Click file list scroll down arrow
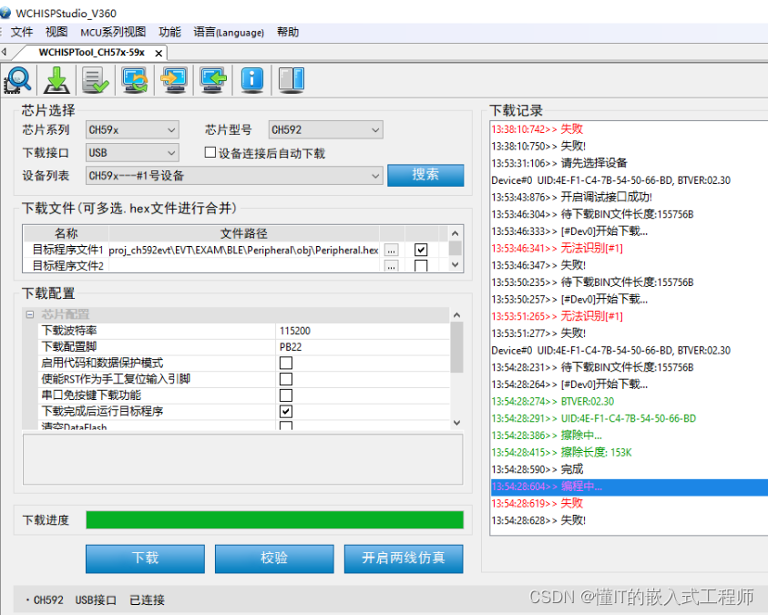 [455, 265]
